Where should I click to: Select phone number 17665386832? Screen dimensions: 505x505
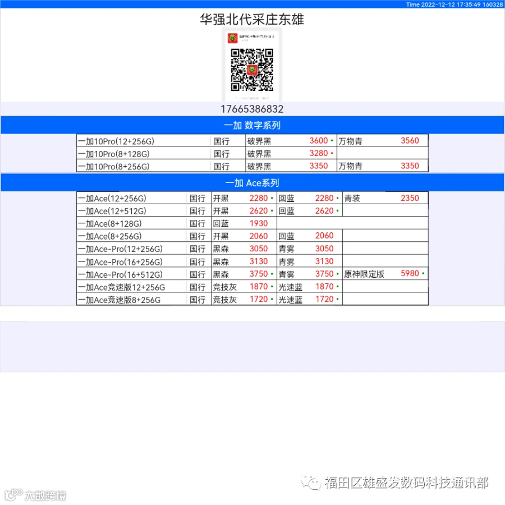(x=252, y=109)
